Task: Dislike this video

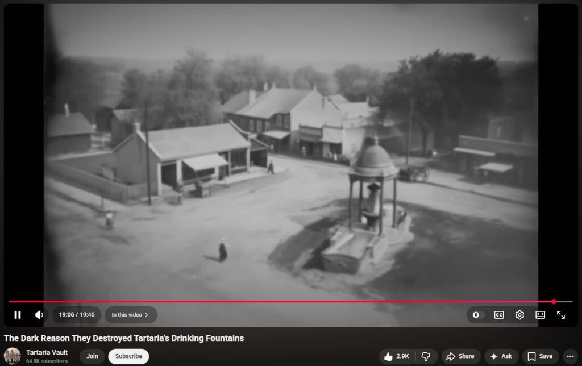Action: click(426, 356)
